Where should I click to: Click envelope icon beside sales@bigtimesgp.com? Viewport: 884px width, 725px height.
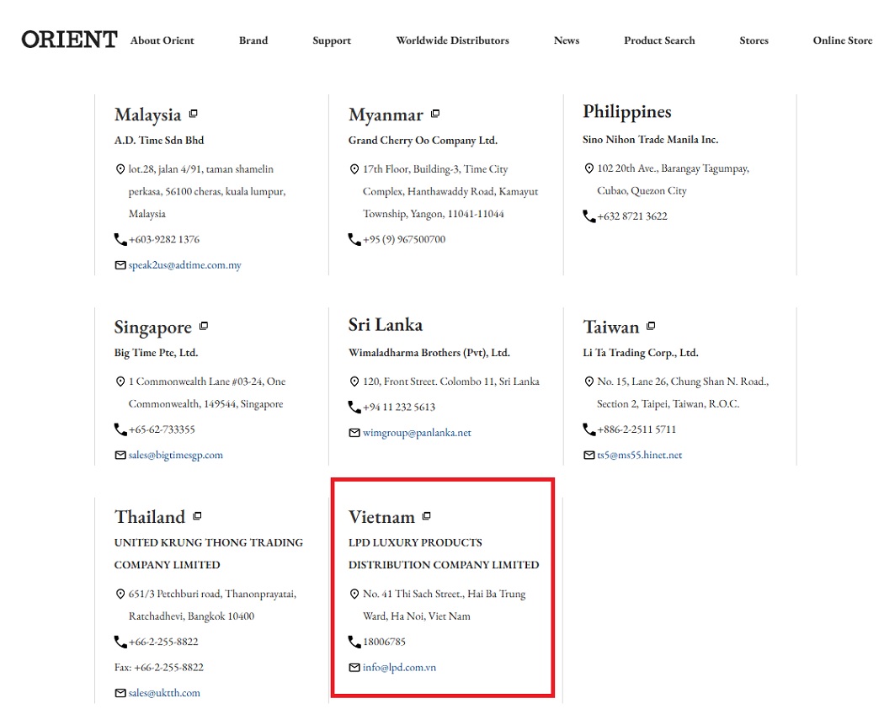120,455
